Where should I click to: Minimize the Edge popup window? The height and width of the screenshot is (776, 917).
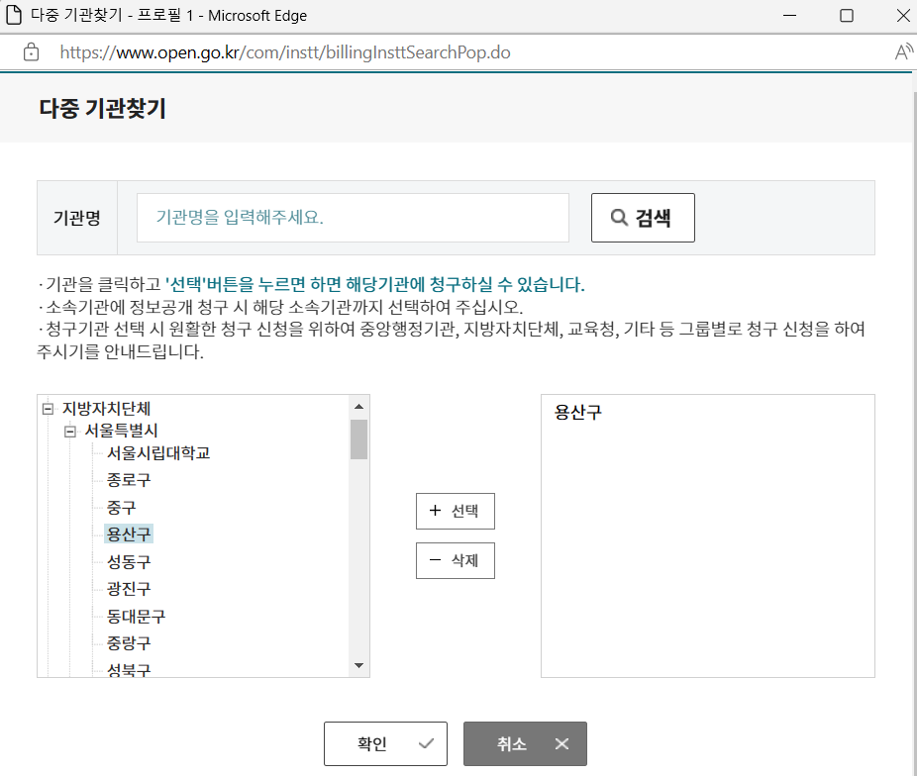790,15
